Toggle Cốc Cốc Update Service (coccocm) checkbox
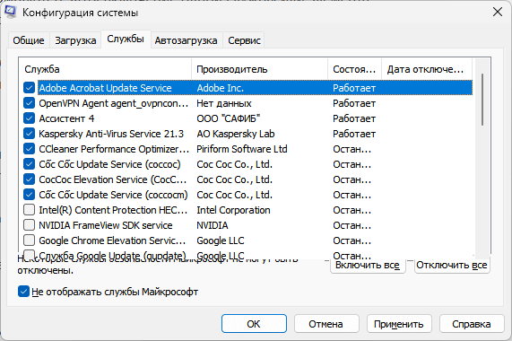Viewport: 512px width, 341px height. (29, 195)
